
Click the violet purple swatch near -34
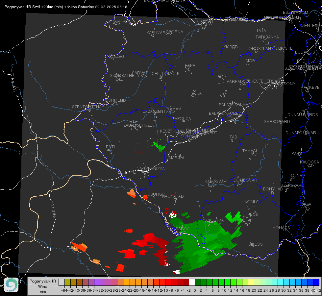pyautogui.click(x=97, y=282)
